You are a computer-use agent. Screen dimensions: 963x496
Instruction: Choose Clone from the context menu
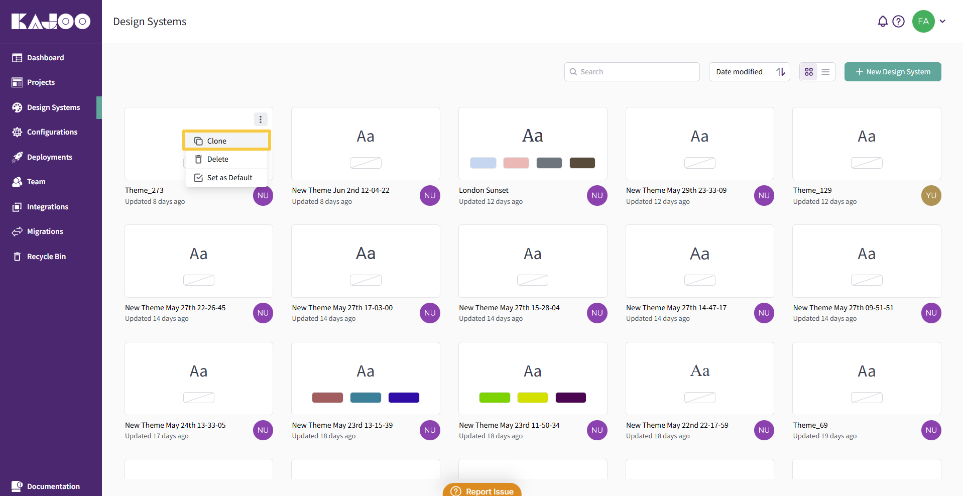coord(226,141)
